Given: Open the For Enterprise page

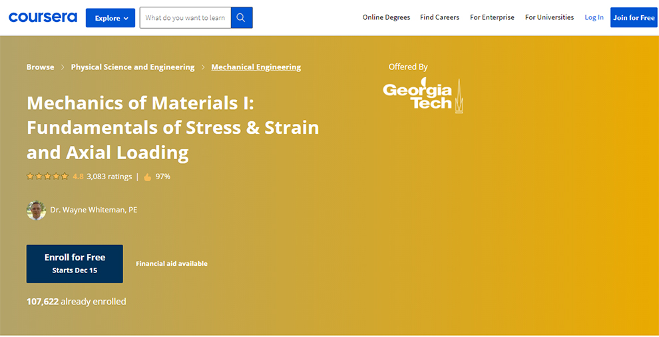Looking at the screenshot, I should 492,17.
